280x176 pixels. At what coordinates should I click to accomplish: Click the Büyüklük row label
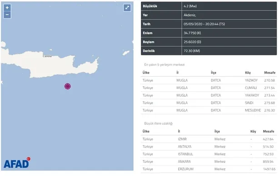coord(150,6)
